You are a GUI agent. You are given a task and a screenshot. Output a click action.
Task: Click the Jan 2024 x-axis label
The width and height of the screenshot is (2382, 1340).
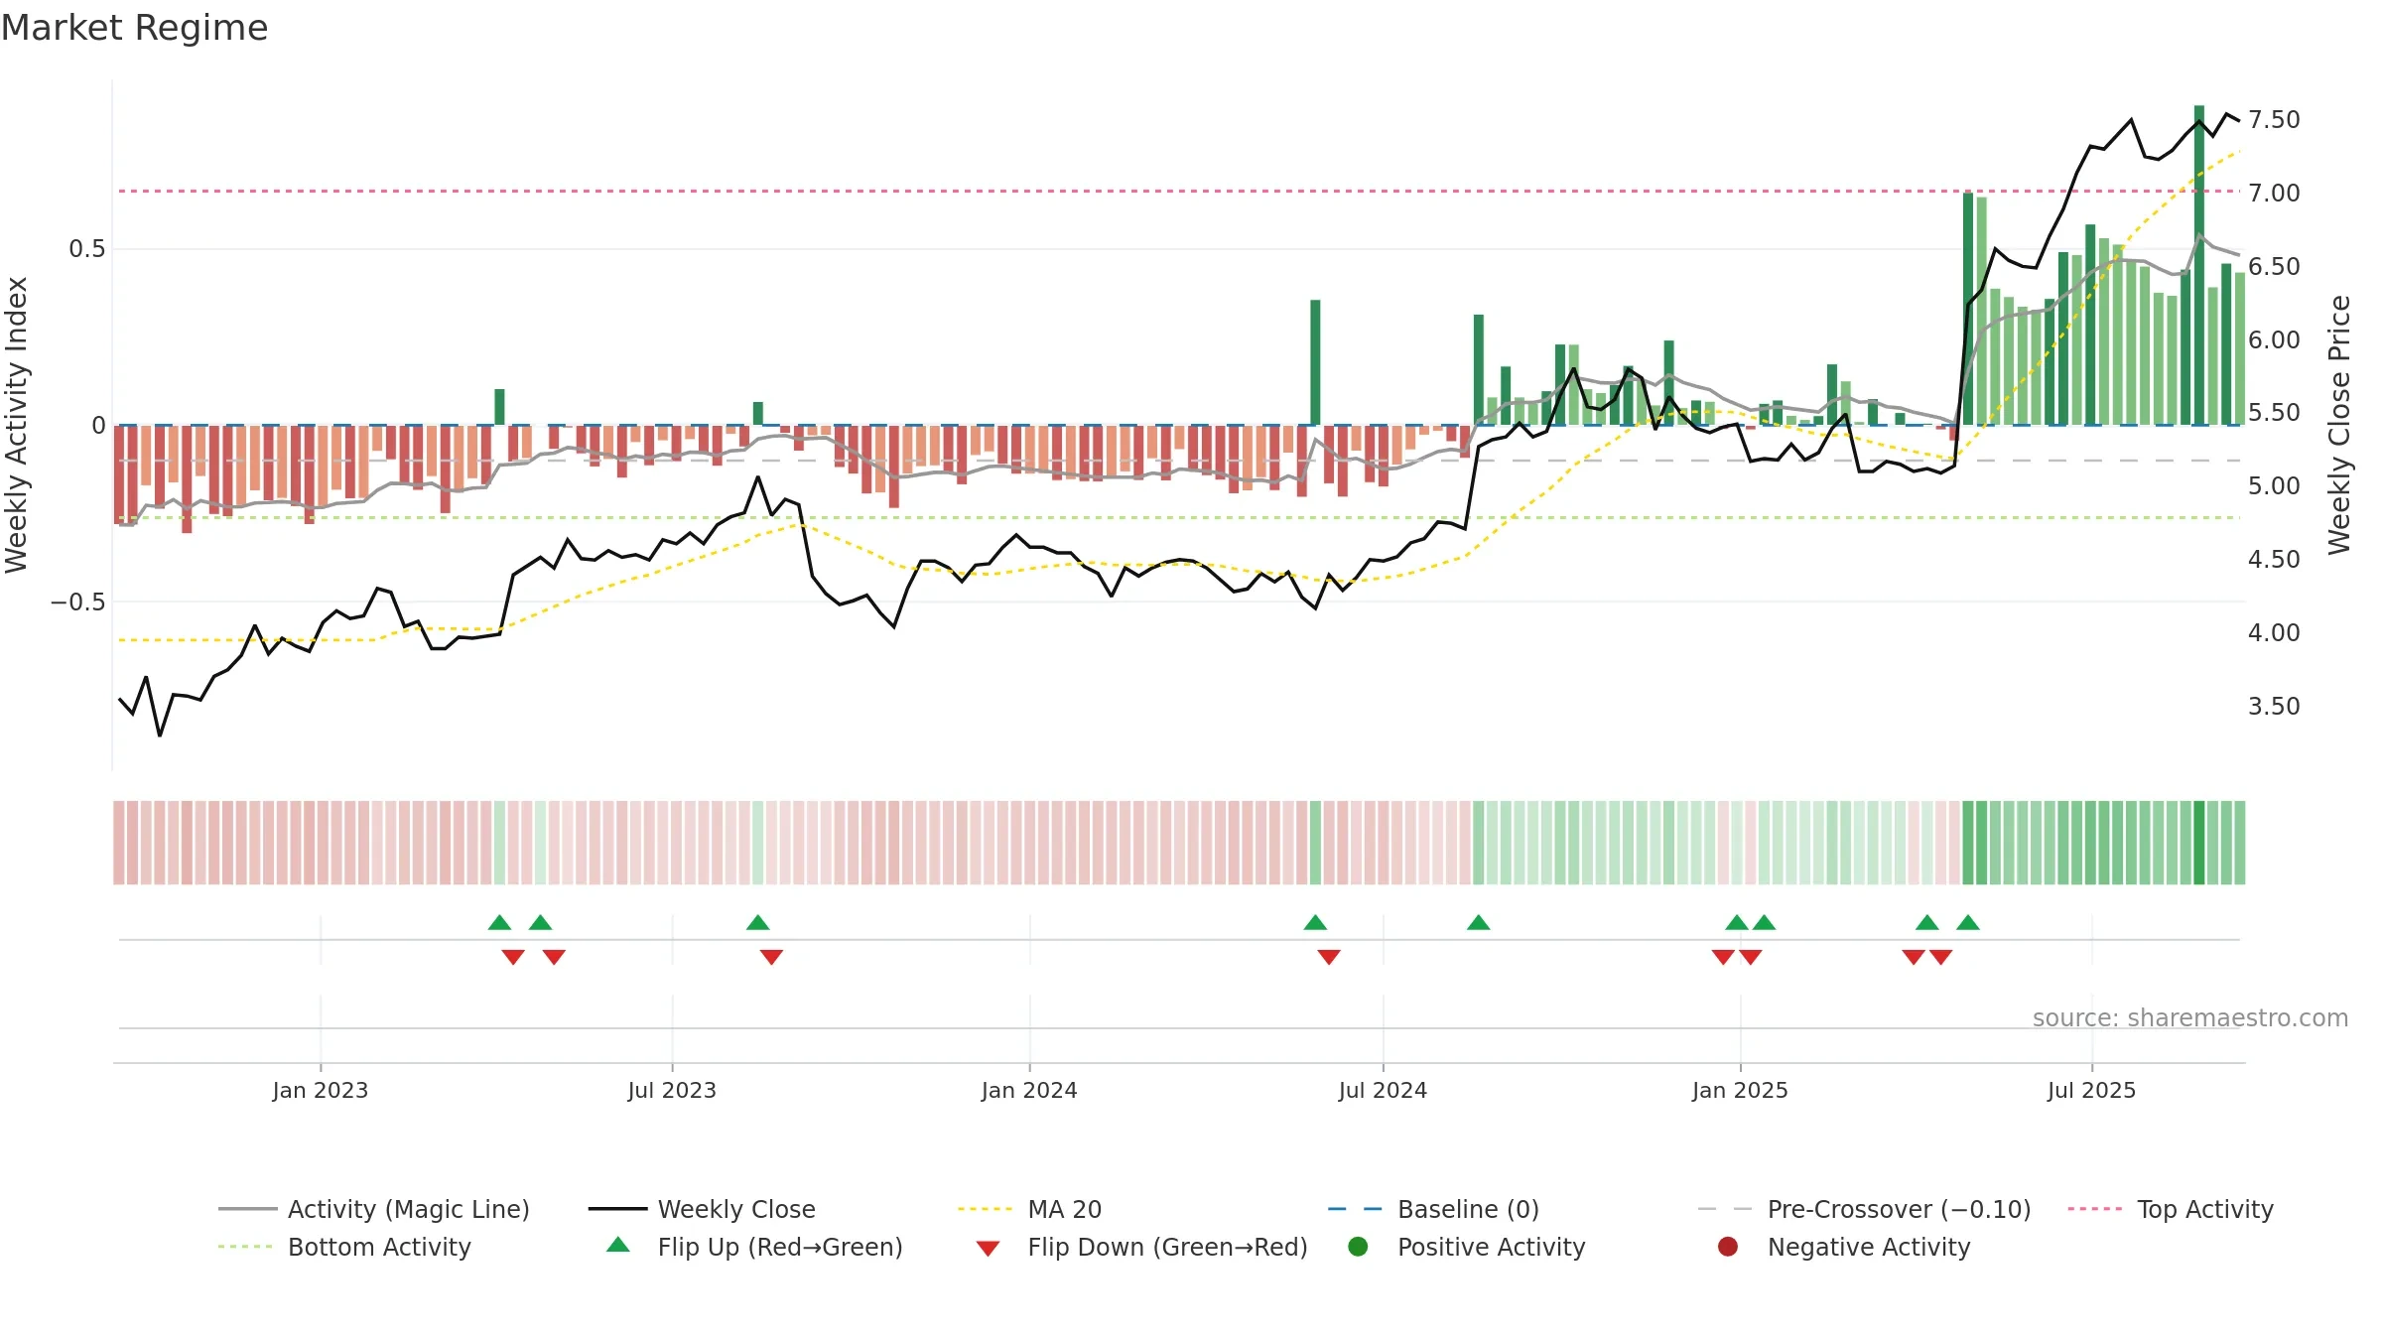pos(1029,1090)
